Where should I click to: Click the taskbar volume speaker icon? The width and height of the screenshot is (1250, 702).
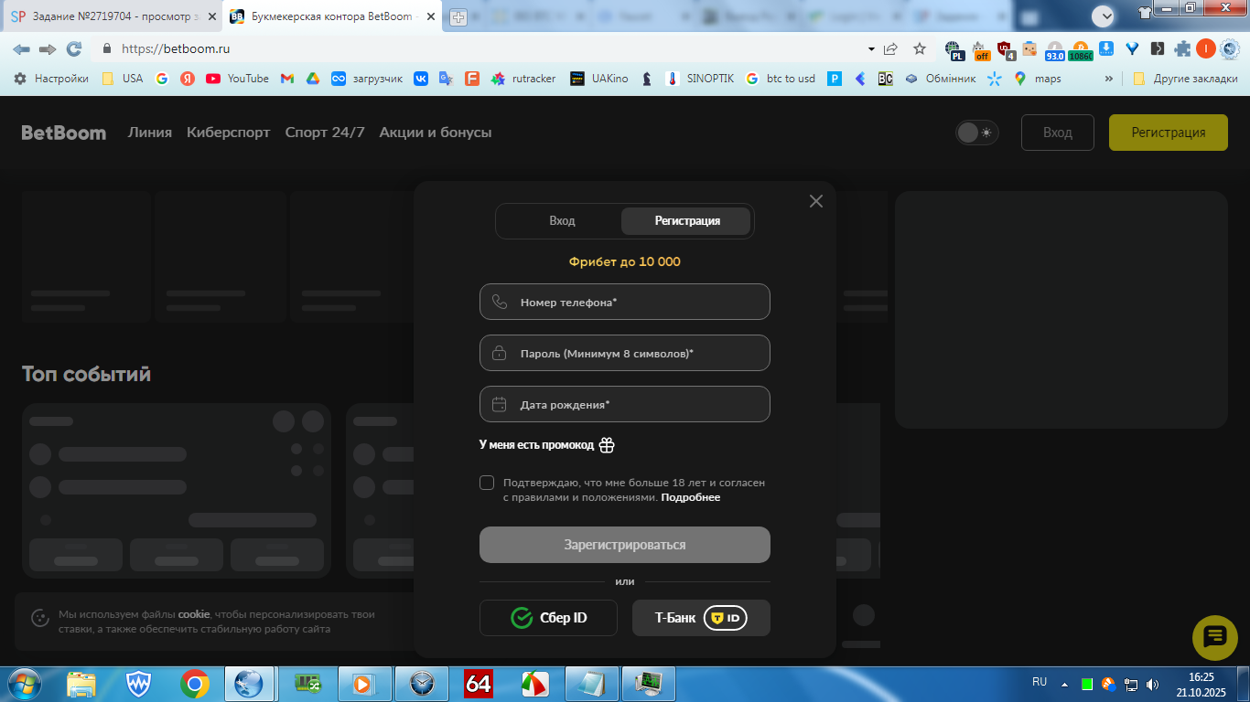pyautogui.click(x=1152, y=683)
